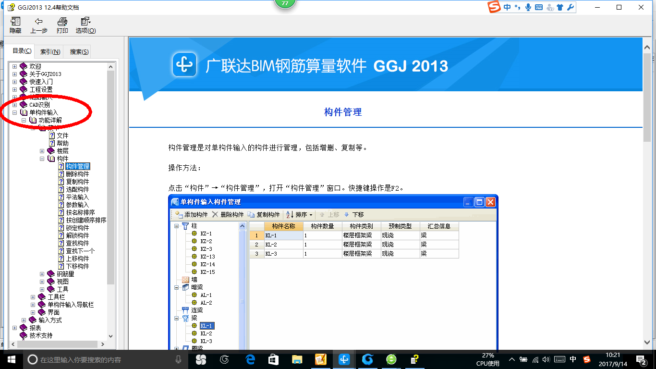
Task: Open the 参数输入 help topic
Action: 77,205
